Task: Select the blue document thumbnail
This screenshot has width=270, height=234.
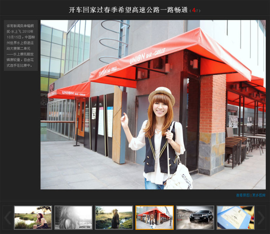Action: [x=235, y=218]
